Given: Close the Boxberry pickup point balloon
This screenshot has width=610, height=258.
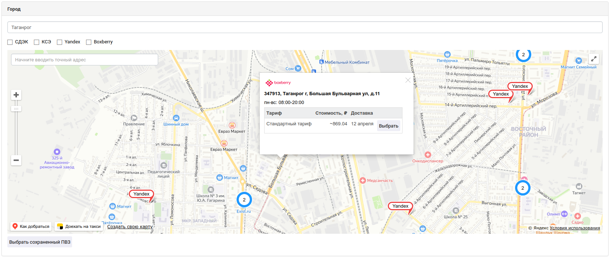Looking at the screenshot, I should [408, 80].
